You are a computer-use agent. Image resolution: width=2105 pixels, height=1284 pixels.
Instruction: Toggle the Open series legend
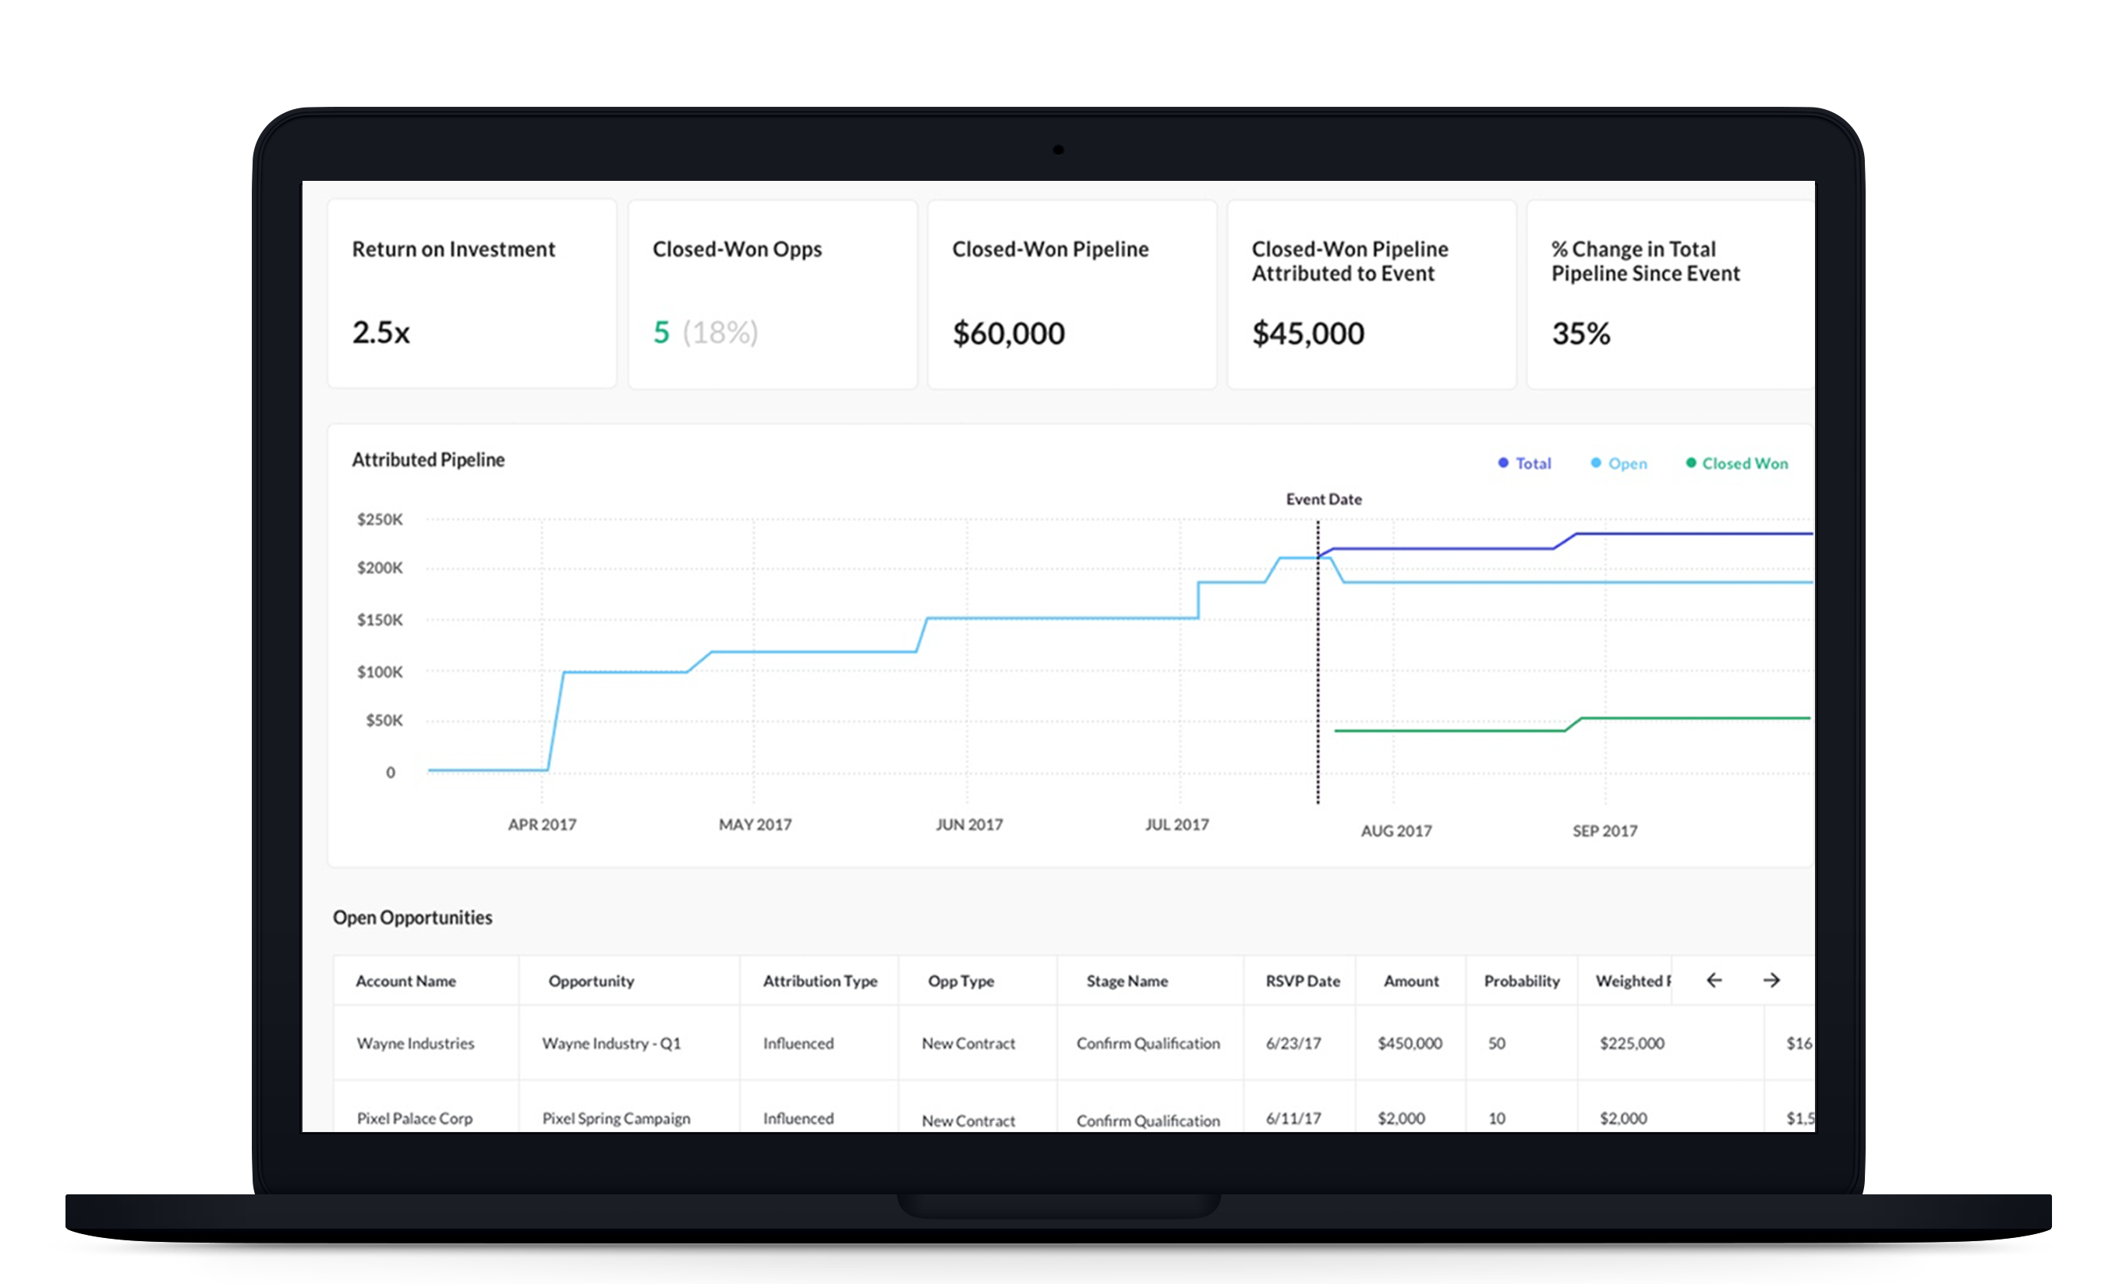(1619, 463)
